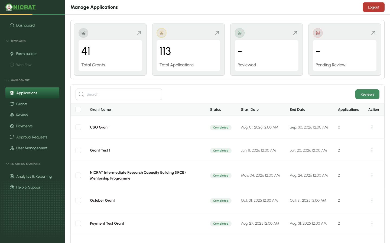
Task: Open action menu for NICRAT IRCB Mentorship row
Action: 372,175
